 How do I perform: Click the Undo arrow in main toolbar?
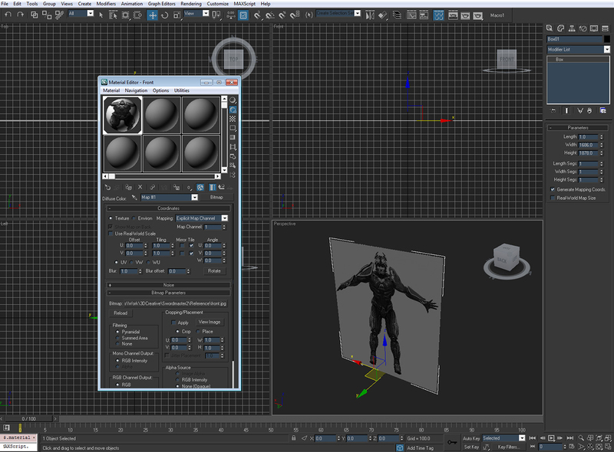[x=8, y=15]
